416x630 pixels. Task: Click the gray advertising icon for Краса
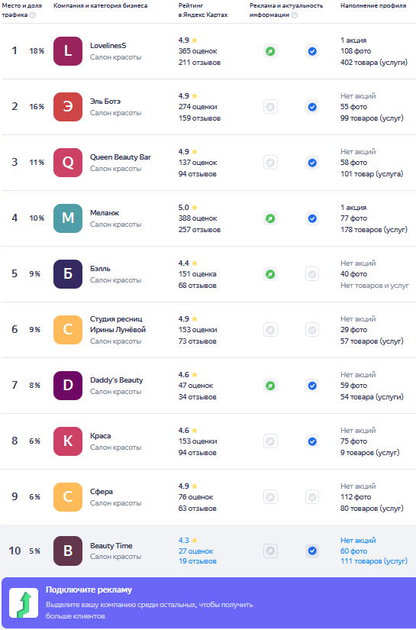pos(271,441)
